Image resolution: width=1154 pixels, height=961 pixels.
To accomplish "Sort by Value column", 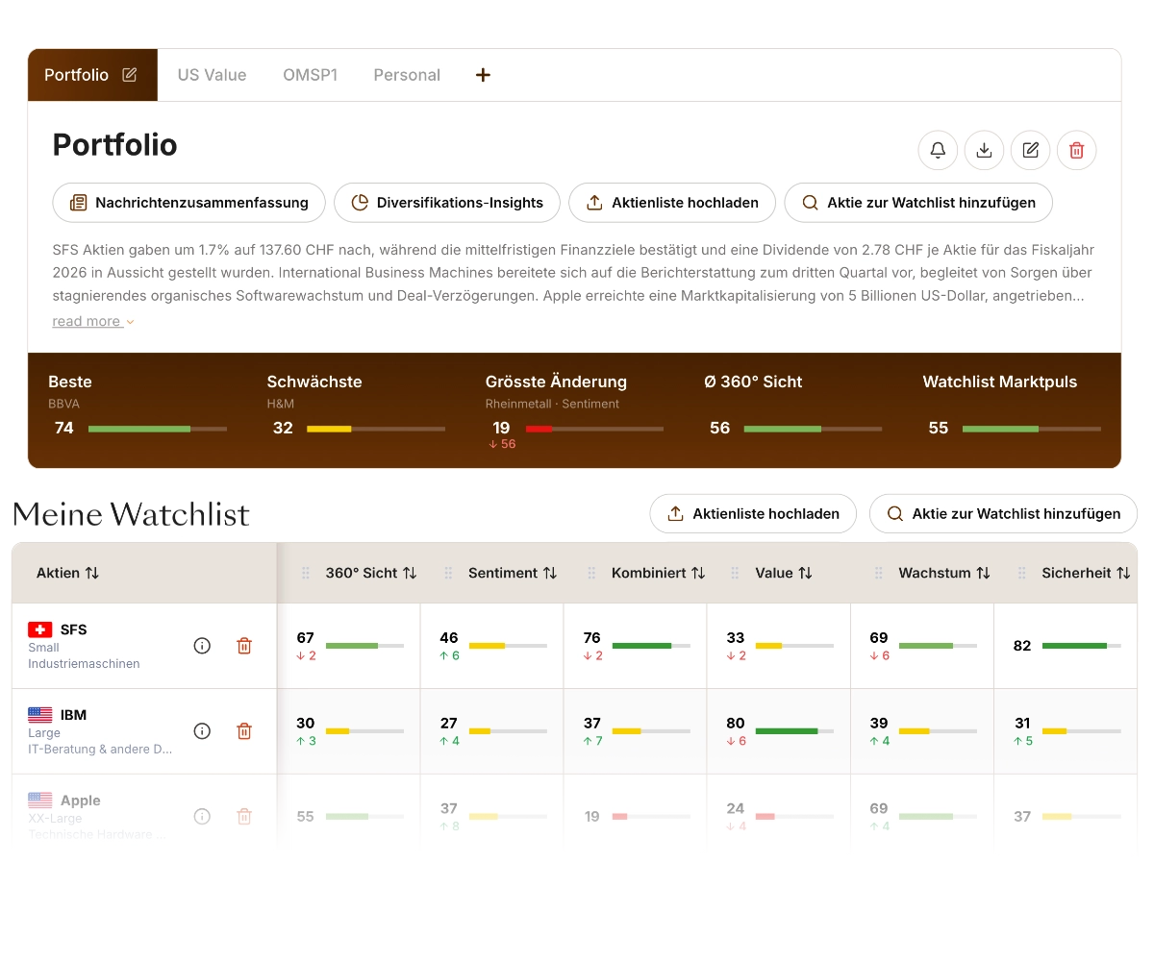I will coord(806,573).
